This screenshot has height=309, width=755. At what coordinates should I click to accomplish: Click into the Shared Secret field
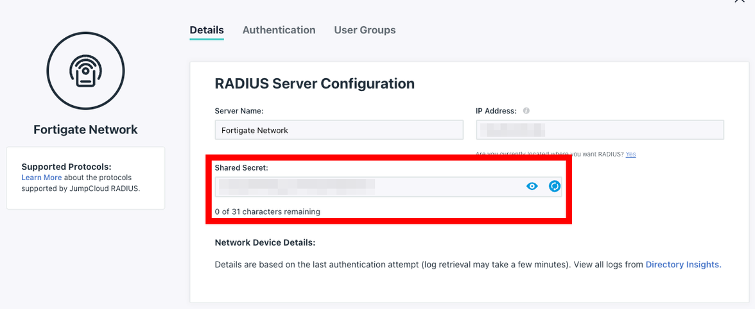(x=388, y=187)
